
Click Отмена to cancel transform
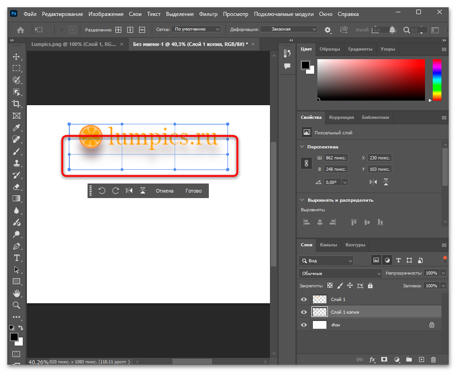[165, 191]
